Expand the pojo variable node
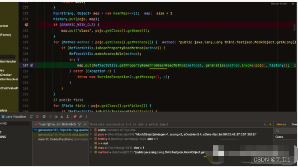 click(91, 134)
